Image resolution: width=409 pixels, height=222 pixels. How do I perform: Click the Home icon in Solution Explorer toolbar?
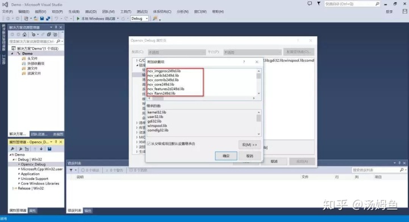(x=24, y=35)
